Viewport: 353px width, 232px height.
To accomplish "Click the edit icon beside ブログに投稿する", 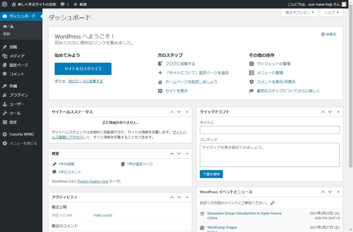I will tap(160, 64).
